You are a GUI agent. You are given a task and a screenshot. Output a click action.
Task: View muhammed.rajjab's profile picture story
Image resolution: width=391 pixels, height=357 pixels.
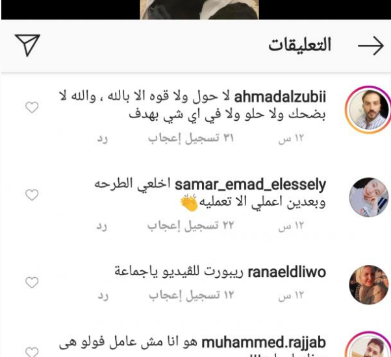click(368, 344)
